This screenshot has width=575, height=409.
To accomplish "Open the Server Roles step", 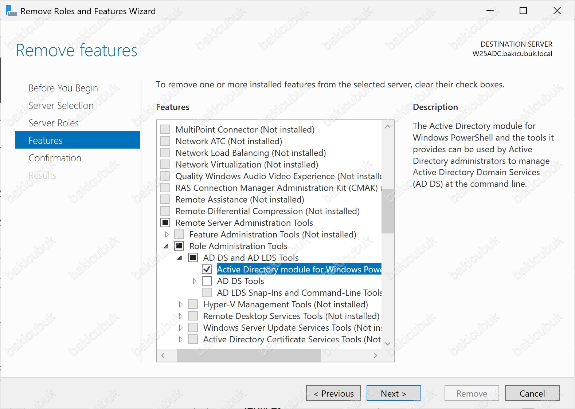I will (54, 123).
